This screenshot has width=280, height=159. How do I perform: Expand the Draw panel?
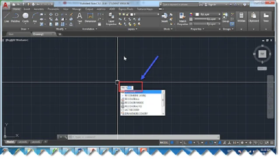coord(25,29)
